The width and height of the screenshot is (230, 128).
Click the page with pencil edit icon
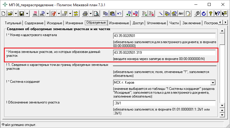click(188, 14)
